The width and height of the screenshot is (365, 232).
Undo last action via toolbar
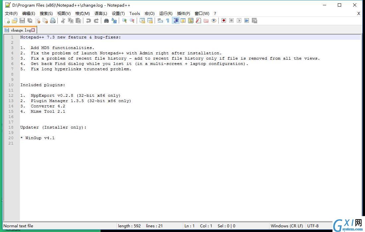coord(89,21)
